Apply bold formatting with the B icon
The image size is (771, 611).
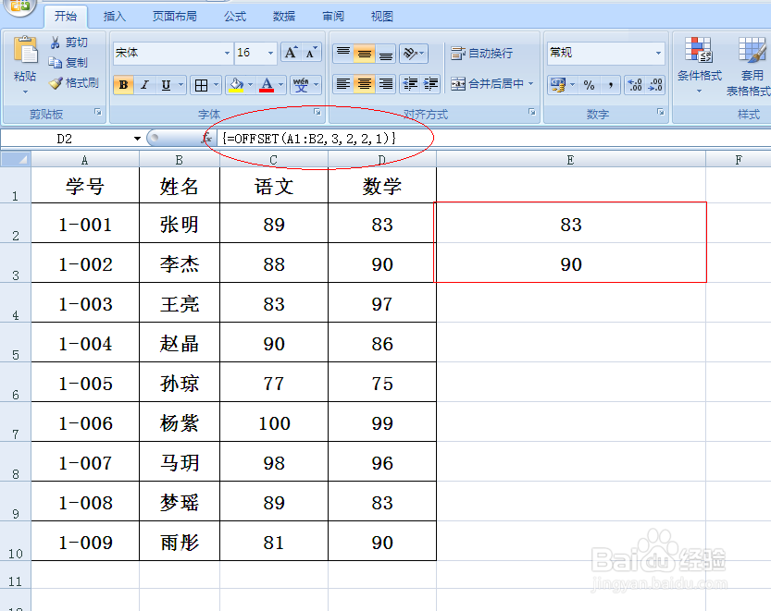122,84
